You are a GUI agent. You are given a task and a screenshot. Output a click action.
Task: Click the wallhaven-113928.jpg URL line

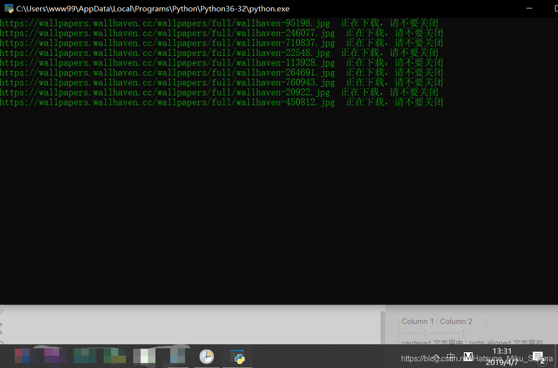click(222, 63)
